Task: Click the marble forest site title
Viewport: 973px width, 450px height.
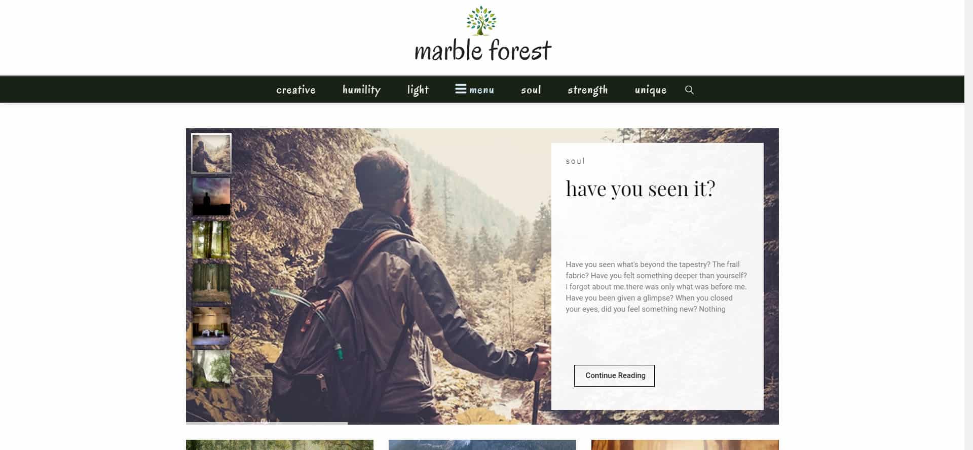Action: 482,50
